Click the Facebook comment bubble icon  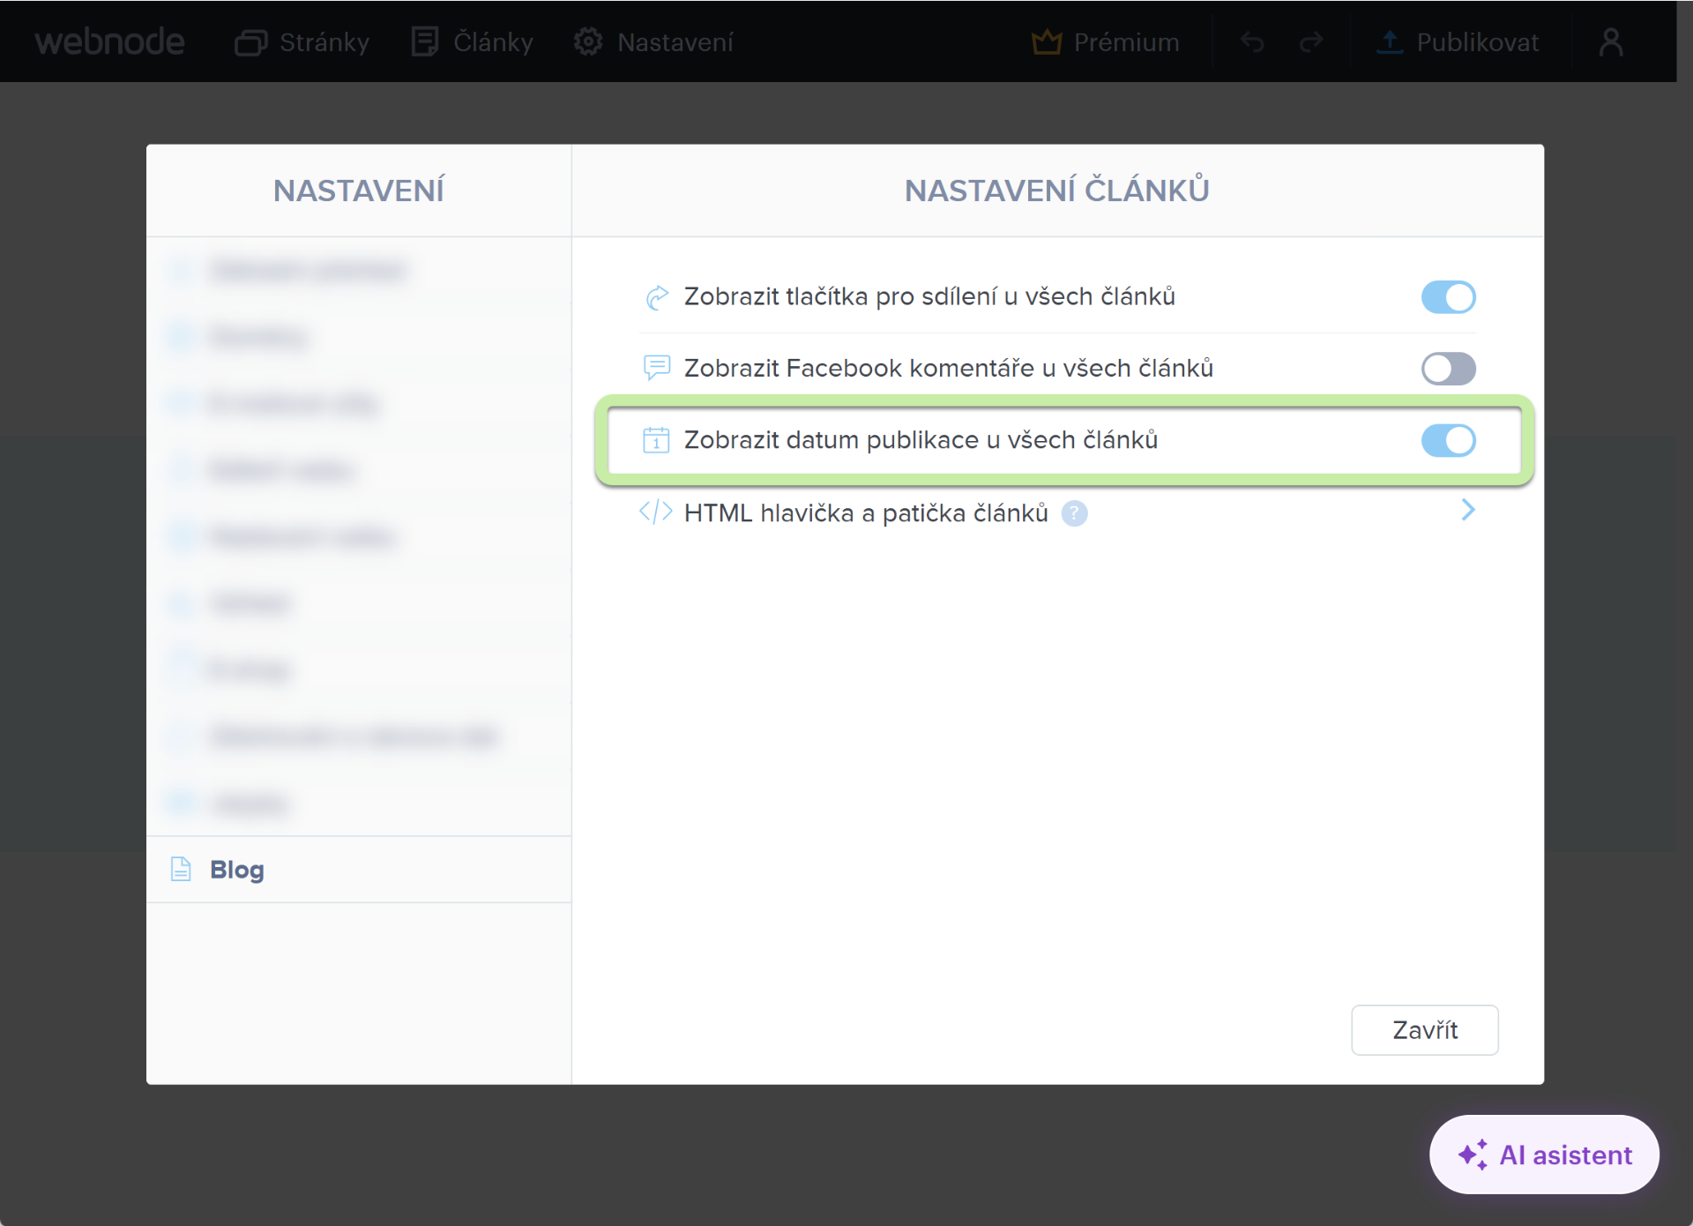coord(657,367)
